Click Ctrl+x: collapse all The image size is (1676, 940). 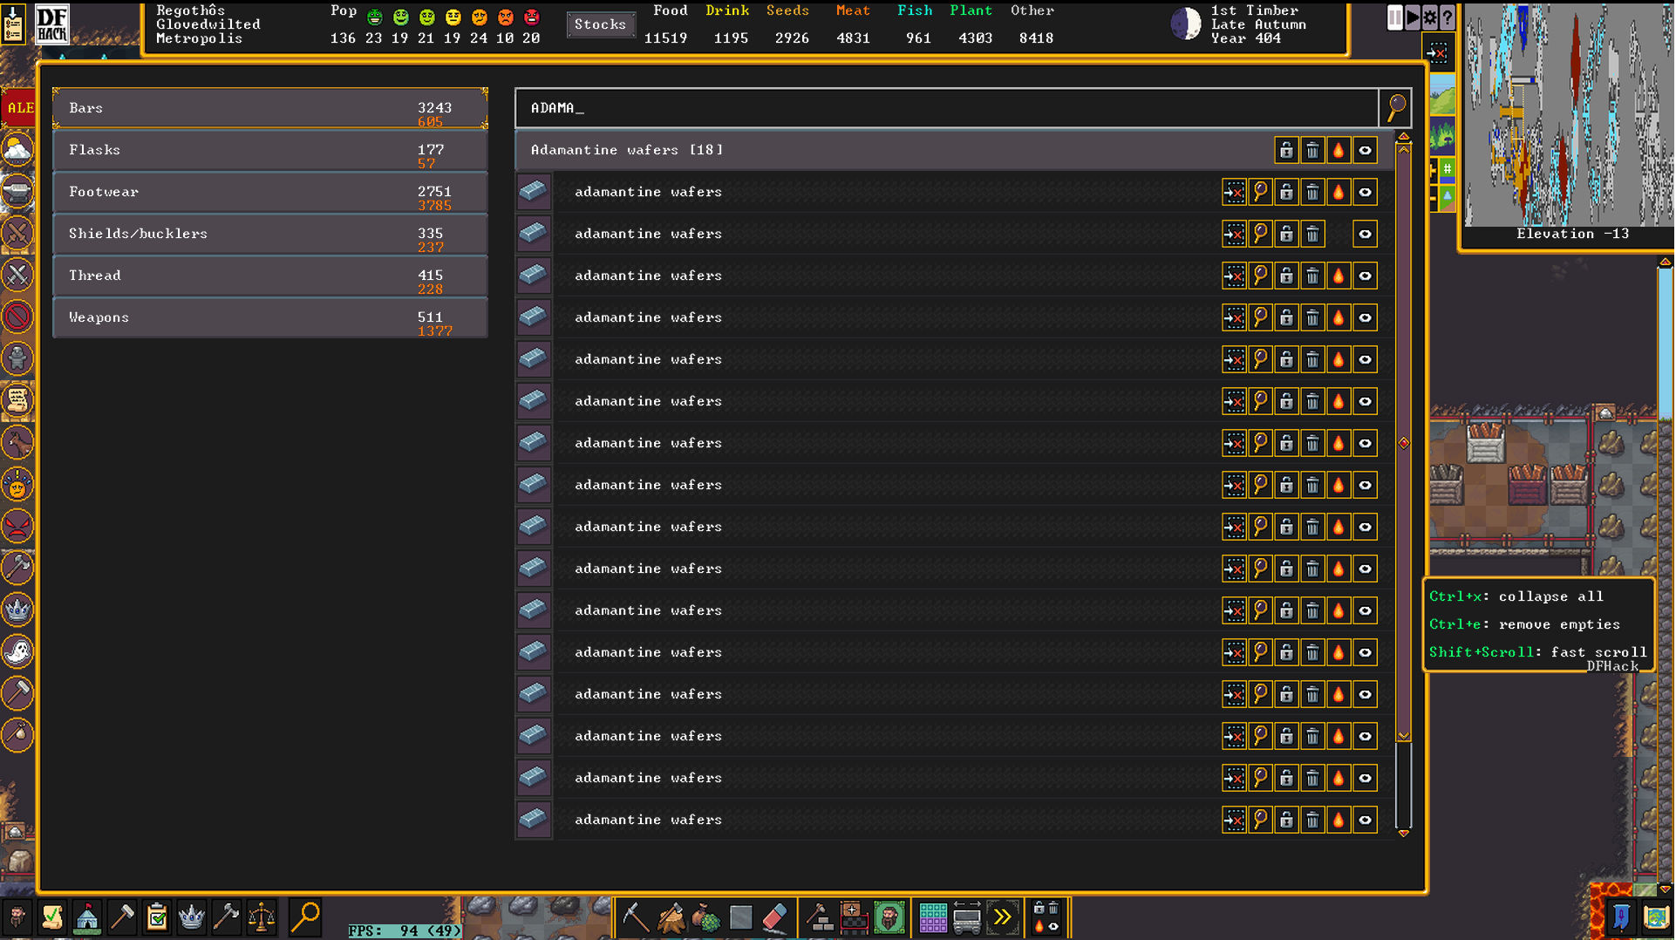tap(1516, 596)
